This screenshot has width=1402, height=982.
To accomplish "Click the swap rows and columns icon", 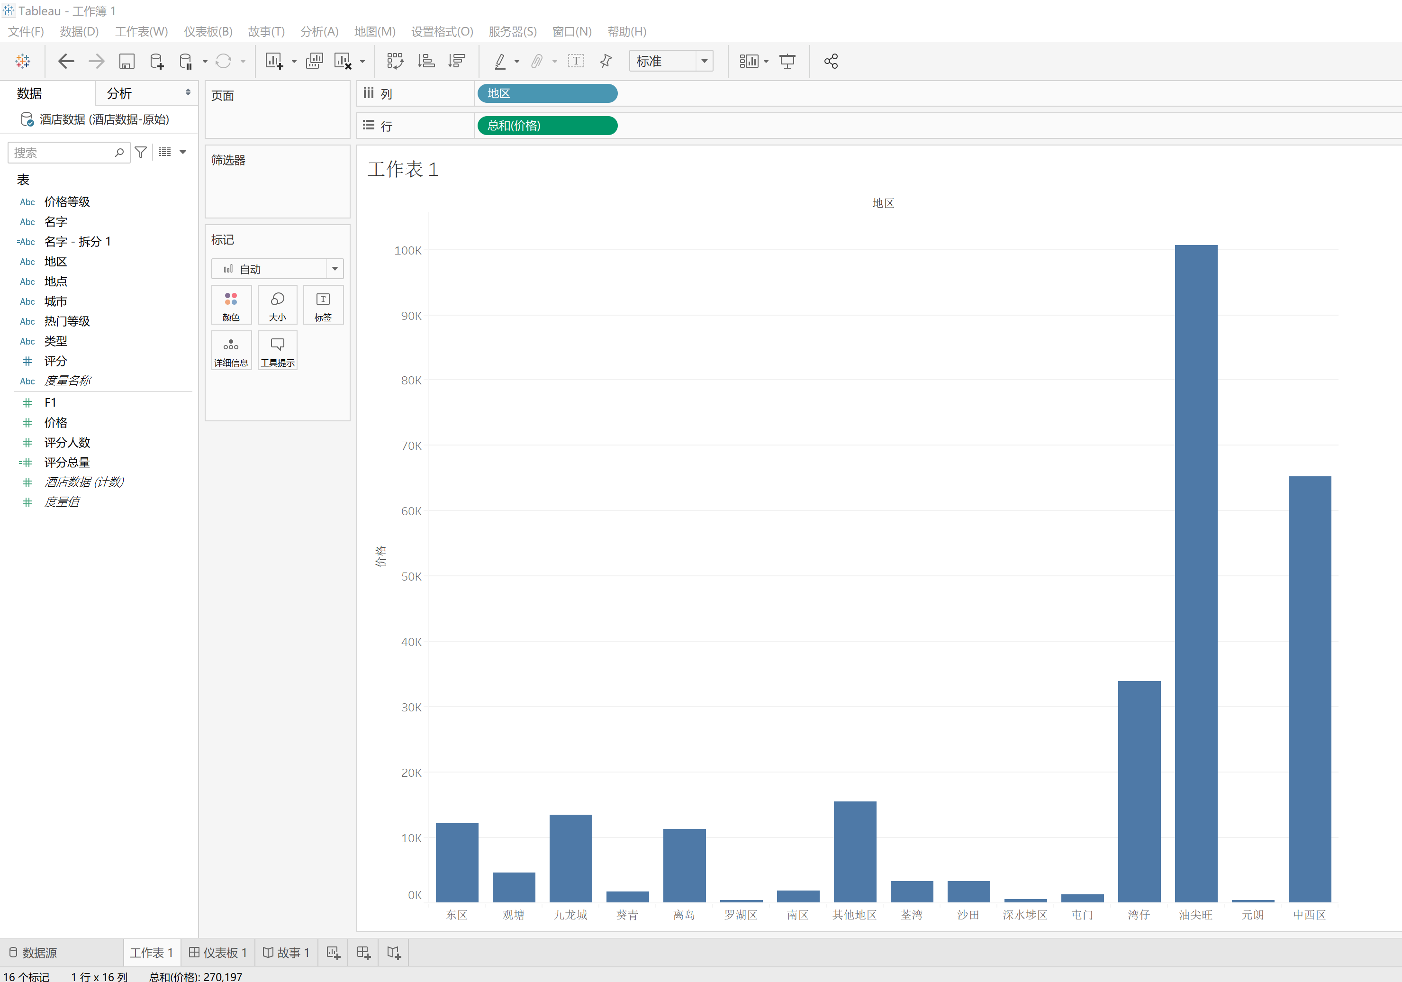I will (x=396, y=61).
